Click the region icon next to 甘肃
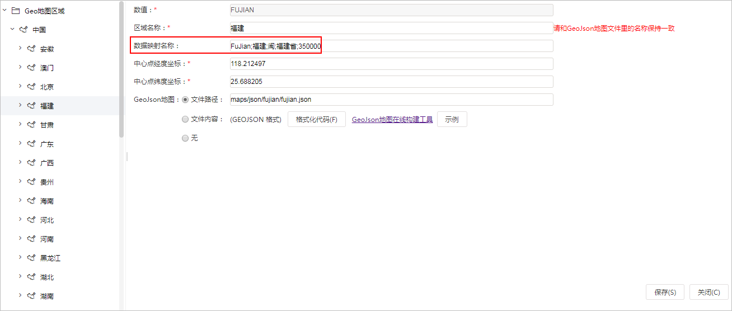The width and height of the screenshot is (732, 311). pos(31,125)
